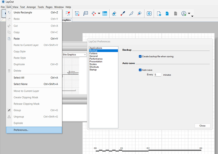Screen dimensions: 218x154
Task: Open the user account dropdown arrow
Action: pos(189,14)
